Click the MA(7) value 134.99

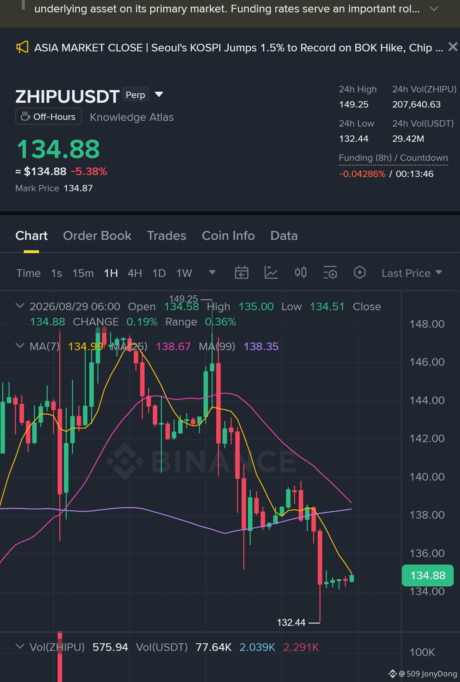point(86,346)
